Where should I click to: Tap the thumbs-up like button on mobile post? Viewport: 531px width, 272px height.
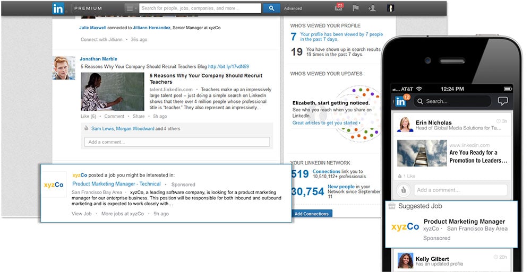(403, 190)
